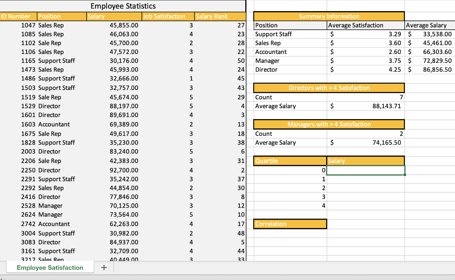This screenshot has height=280, width=455.
Task: Select Director position for ID 1529
Action: [62, 106]
